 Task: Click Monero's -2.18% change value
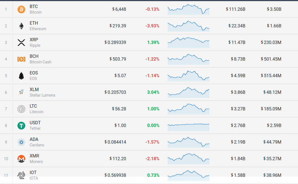(152, 159)
